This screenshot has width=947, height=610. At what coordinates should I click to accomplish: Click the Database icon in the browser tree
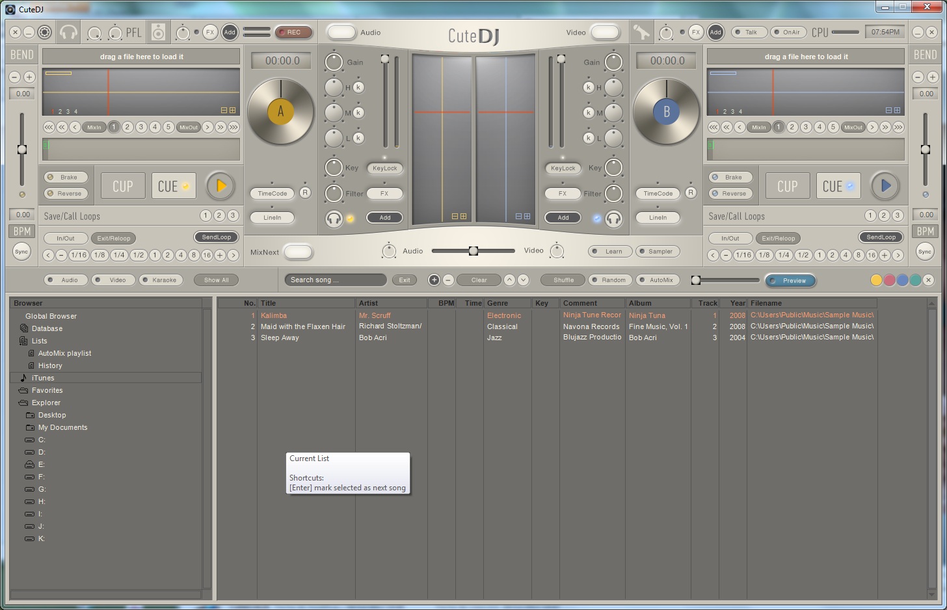click(x=24, y=328)
